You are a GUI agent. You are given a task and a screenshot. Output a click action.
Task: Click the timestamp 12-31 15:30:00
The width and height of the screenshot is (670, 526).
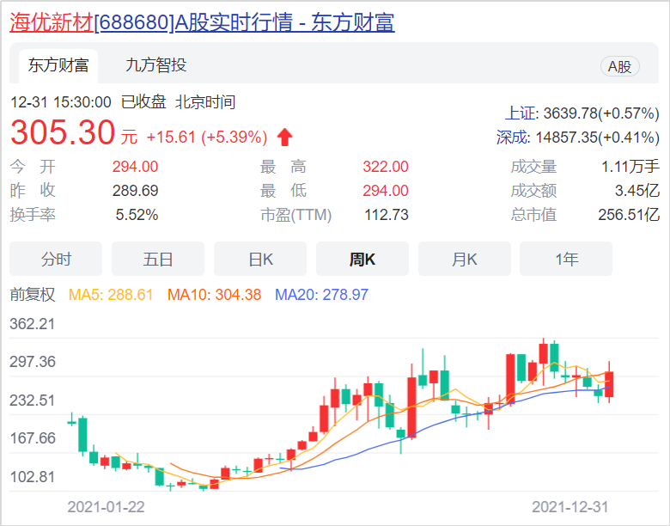[x=61, y=102]
